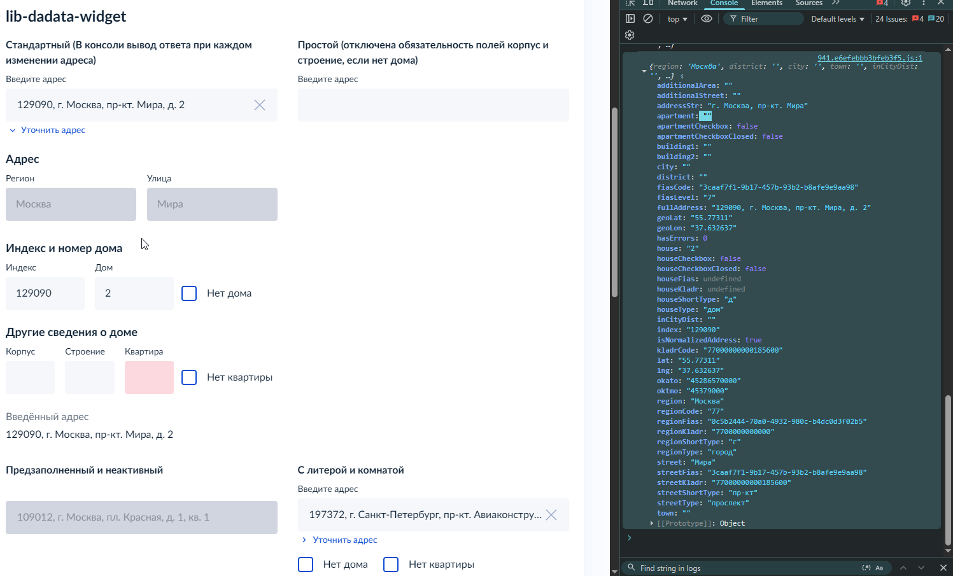Enable regular expression search in logs

[866, 568]
